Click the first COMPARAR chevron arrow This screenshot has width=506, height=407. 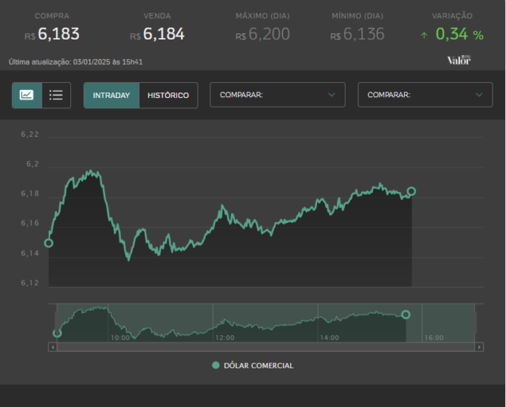[x=331, y=95]
